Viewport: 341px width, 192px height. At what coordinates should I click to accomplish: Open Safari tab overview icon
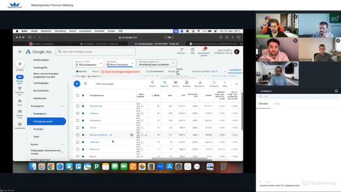pyautogui.click(x=239, y=37)
